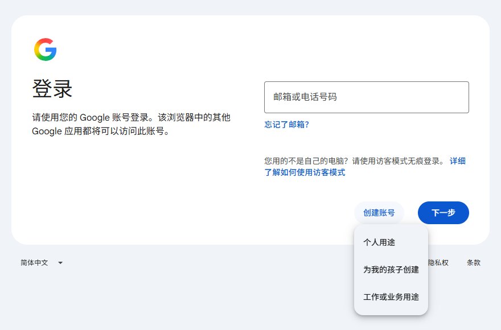Open the 忘记了邮箱? link

286,125
